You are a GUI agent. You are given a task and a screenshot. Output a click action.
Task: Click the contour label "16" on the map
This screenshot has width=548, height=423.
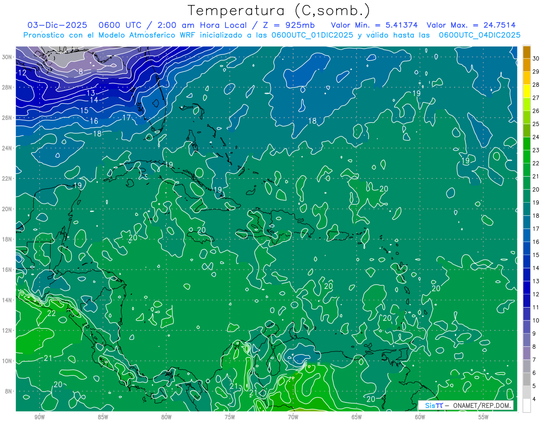coord(94,121)
